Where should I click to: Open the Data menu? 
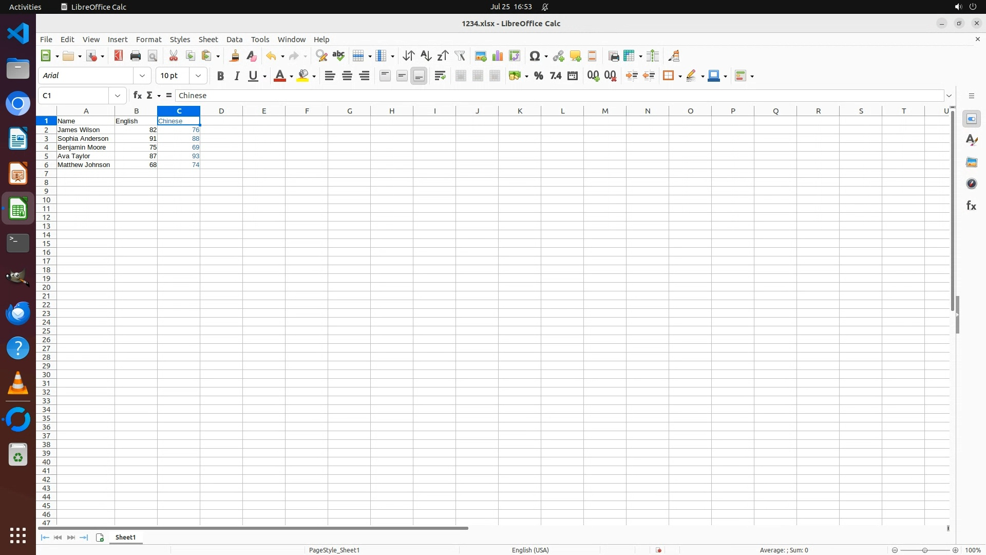click(x=234, y=40)
